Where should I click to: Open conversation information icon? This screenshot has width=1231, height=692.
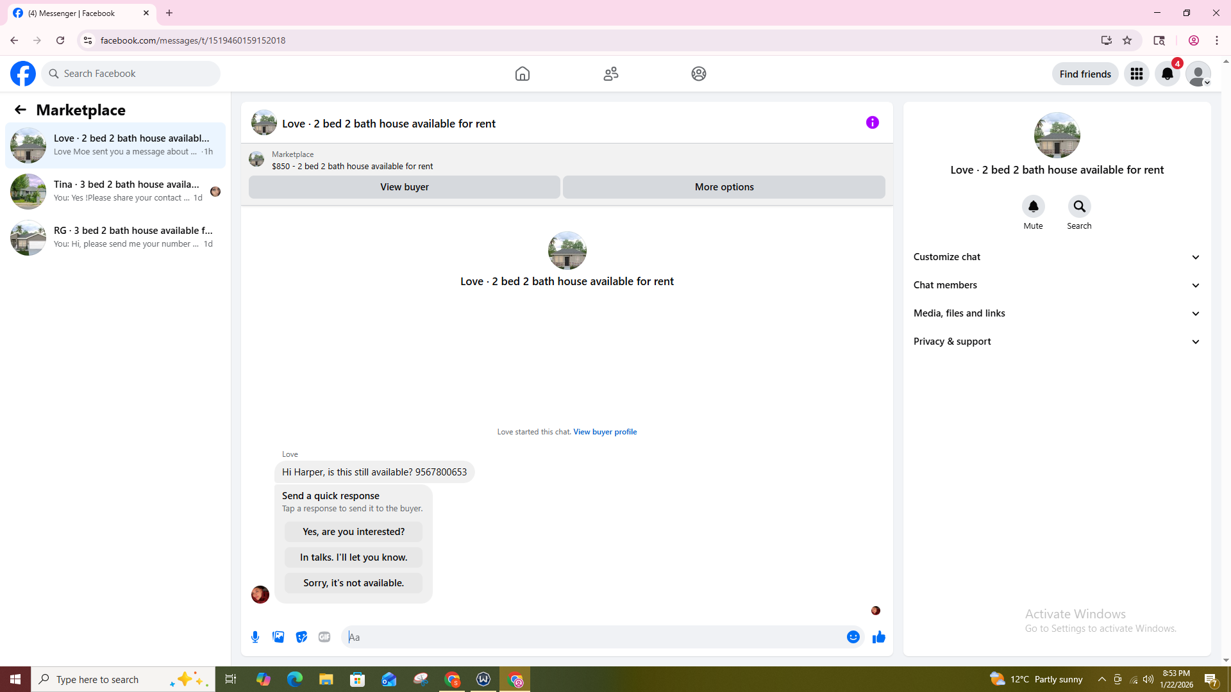tap(873, 122)
